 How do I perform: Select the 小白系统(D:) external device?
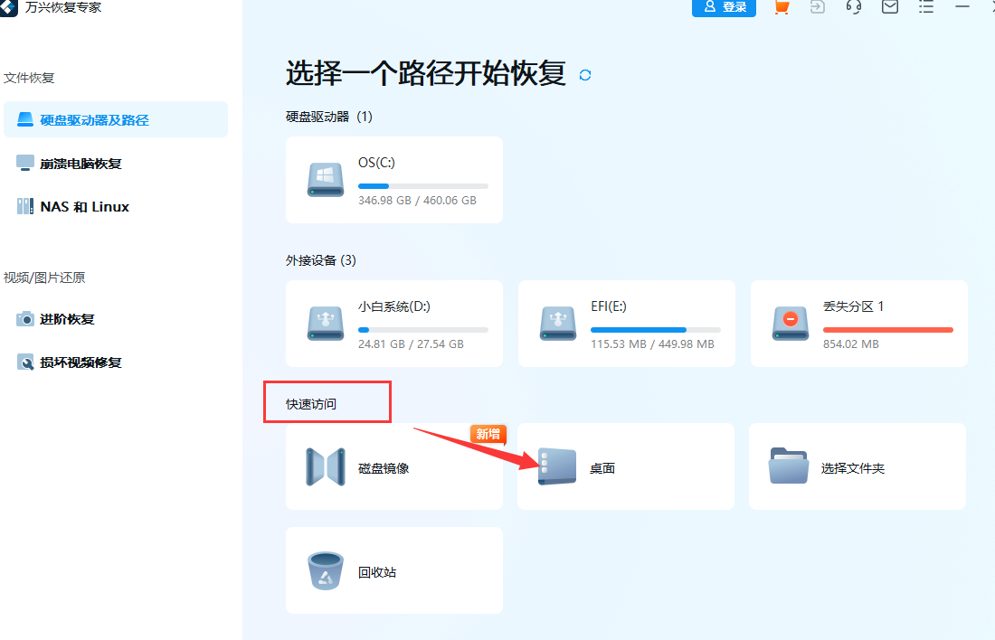tap(393, 323)
